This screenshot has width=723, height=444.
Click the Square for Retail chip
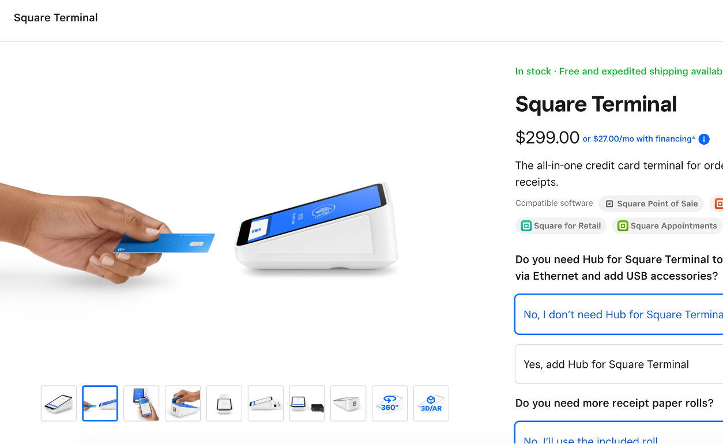[x=560, y=226]
